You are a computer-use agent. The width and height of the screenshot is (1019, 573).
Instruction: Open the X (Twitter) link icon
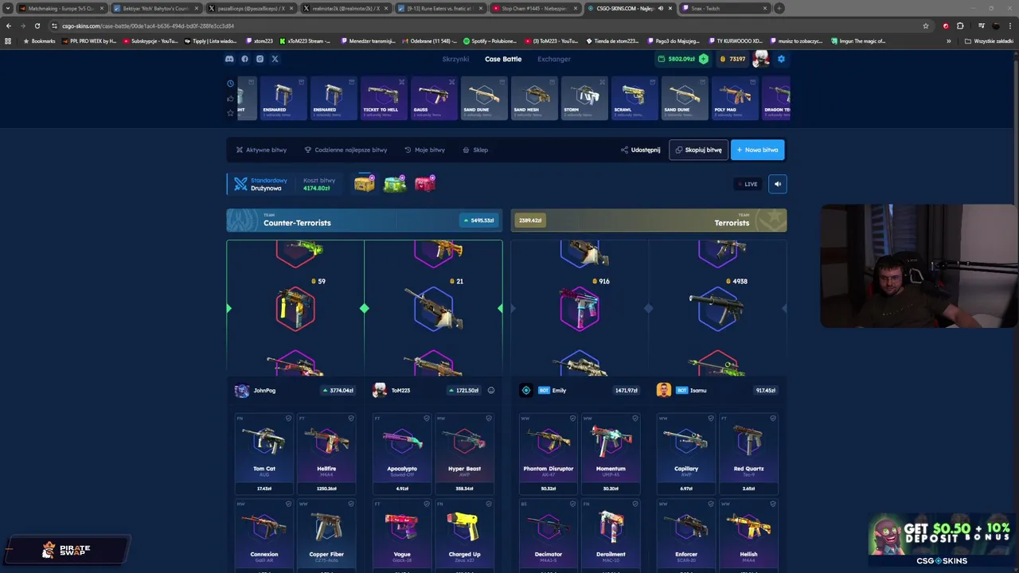pos(275,59)
